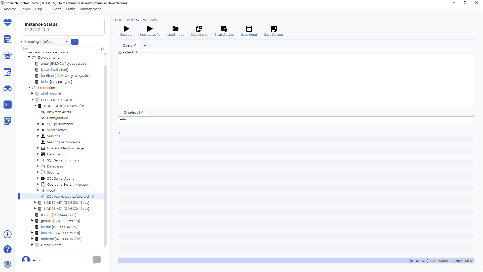Select SQL Server Agent tree item
The width and height of the screenshot is (483, 272).
click(x=60, y=178)
